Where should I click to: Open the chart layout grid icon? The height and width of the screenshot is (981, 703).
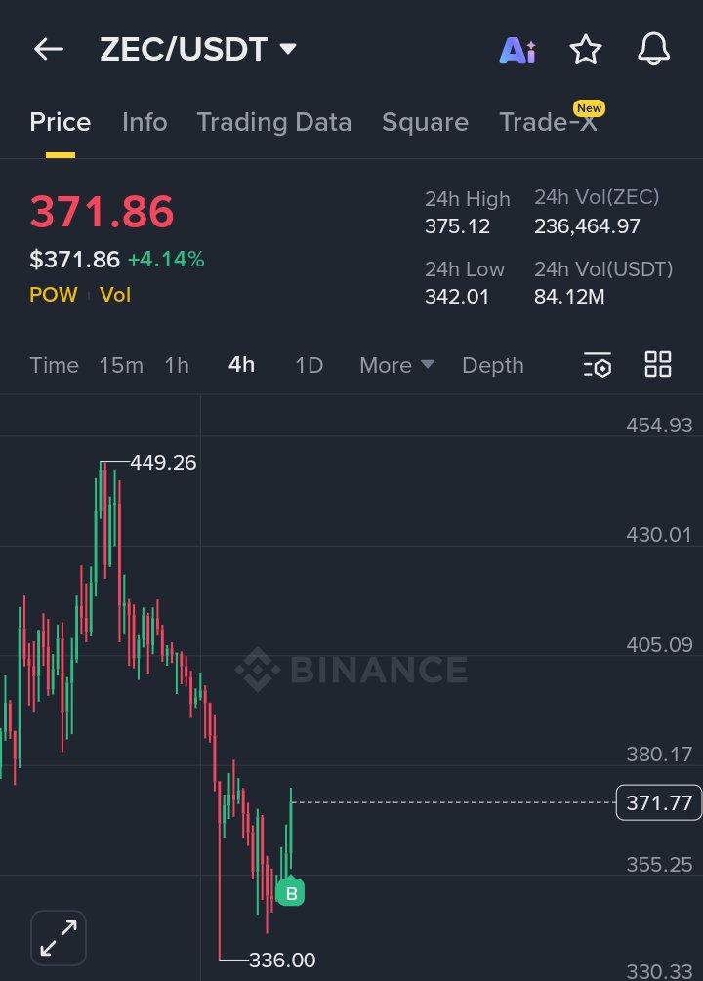658,364
